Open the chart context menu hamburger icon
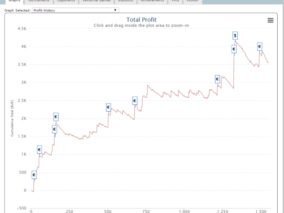 pyautogui.click(x=270, y=20)
